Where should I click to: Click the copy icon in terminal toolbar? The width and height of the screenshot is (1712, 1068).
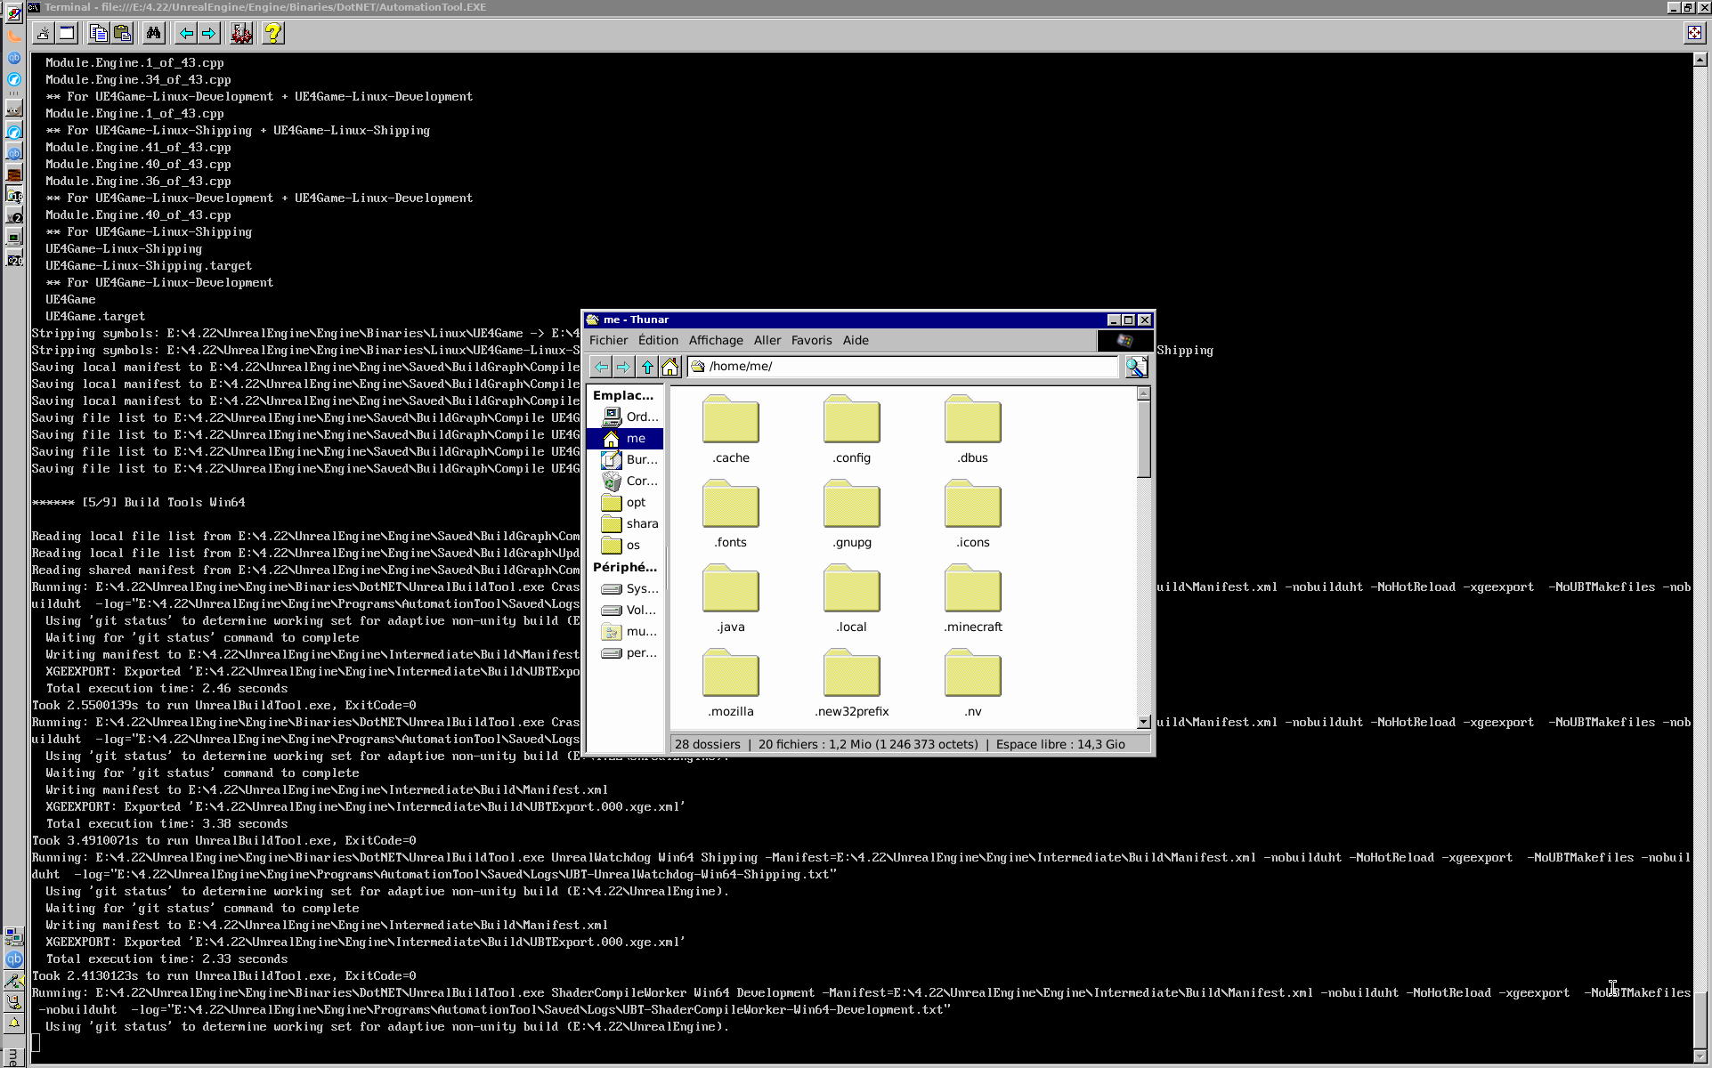coord(98,34)
